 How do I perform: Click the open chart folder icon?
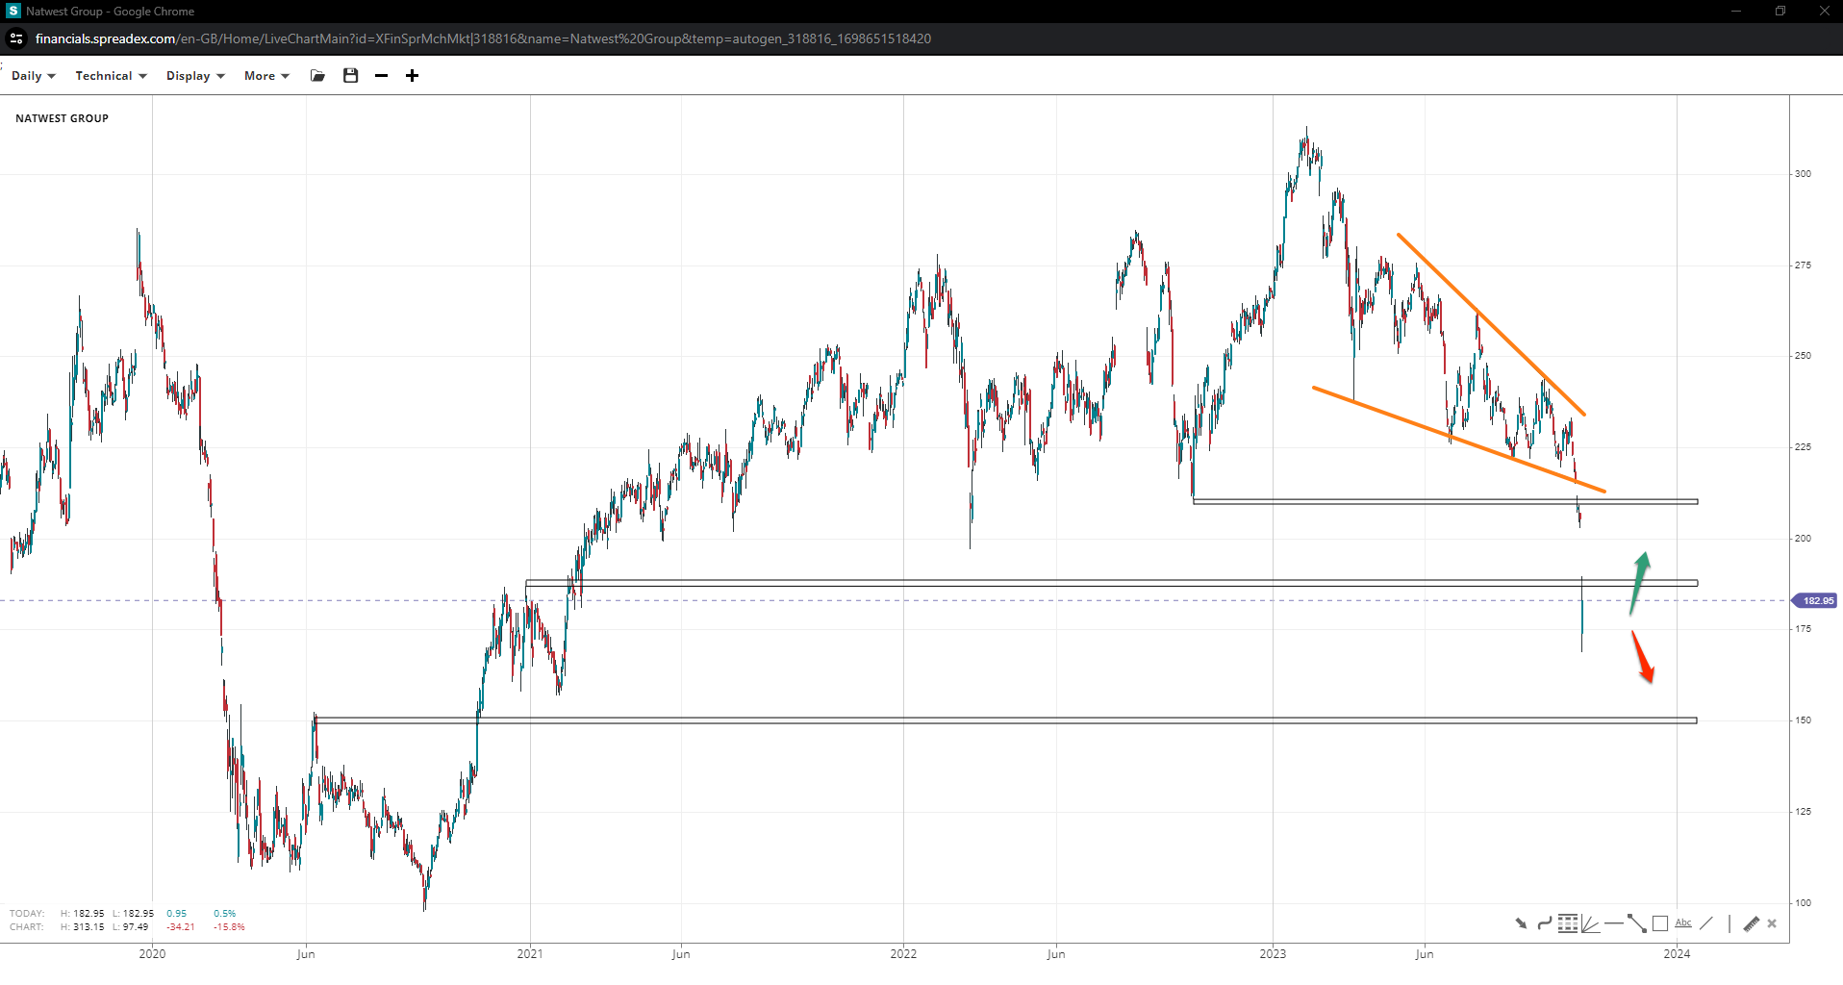317,76
